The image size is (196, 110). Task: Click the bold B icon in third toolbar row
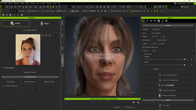click(x=11, y=15)
